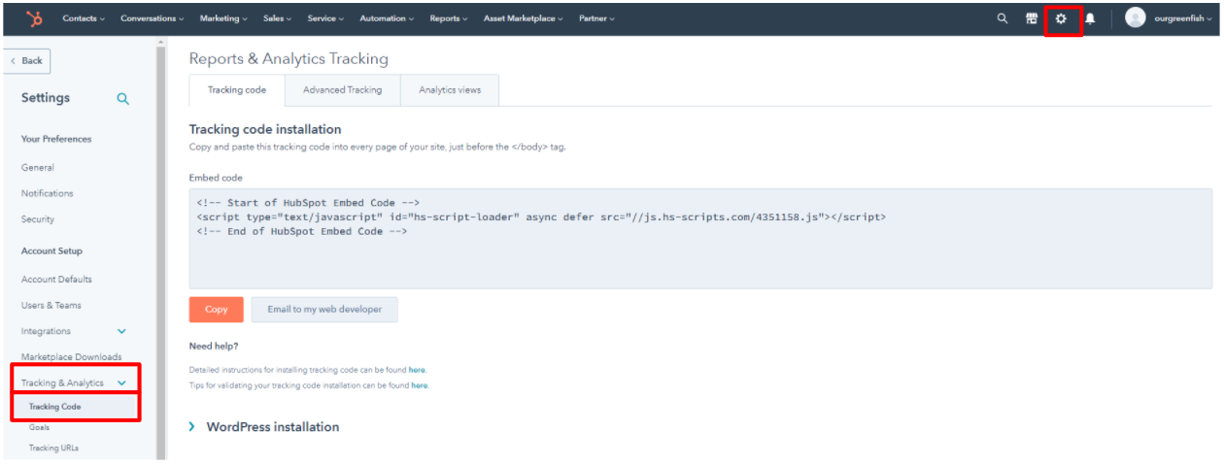Open the ourgreenfish account dropdown
The width and height of the screenshot is (1224, 465).
1182,18
